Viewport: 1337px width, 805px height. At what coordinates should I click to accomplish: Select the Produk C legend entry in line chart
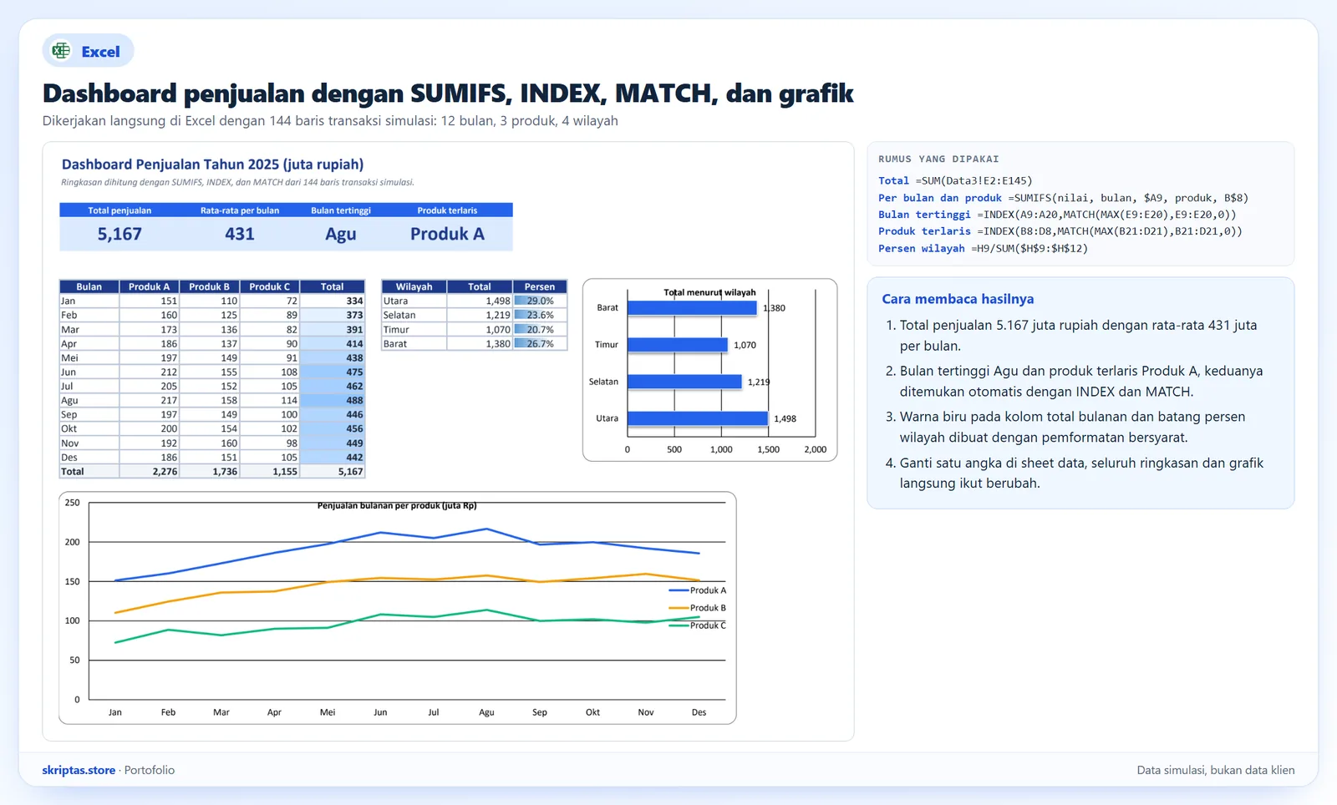tap(698, 625)
